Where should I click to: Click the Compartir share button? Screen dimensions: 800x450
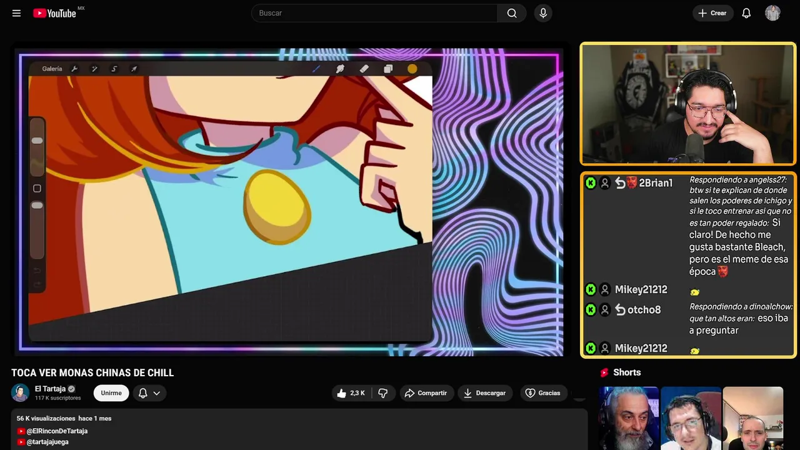point(426,393)
